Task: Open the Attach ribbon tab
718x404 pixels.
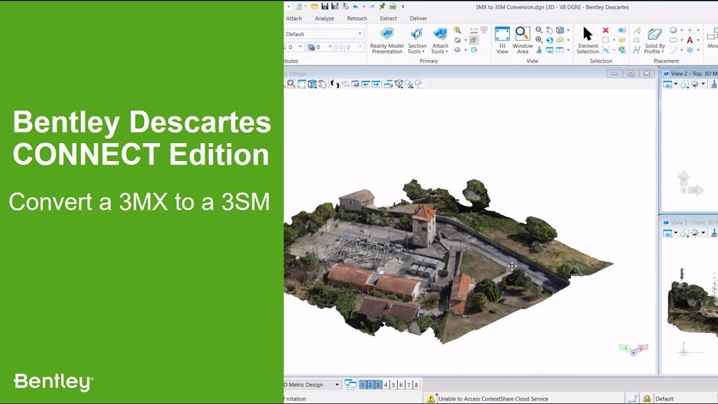Action: tap(294, 19)
